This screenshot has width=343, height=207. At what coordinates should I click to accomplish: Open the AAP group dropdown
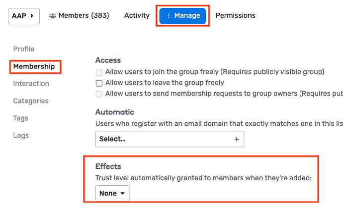click(23, 16)
